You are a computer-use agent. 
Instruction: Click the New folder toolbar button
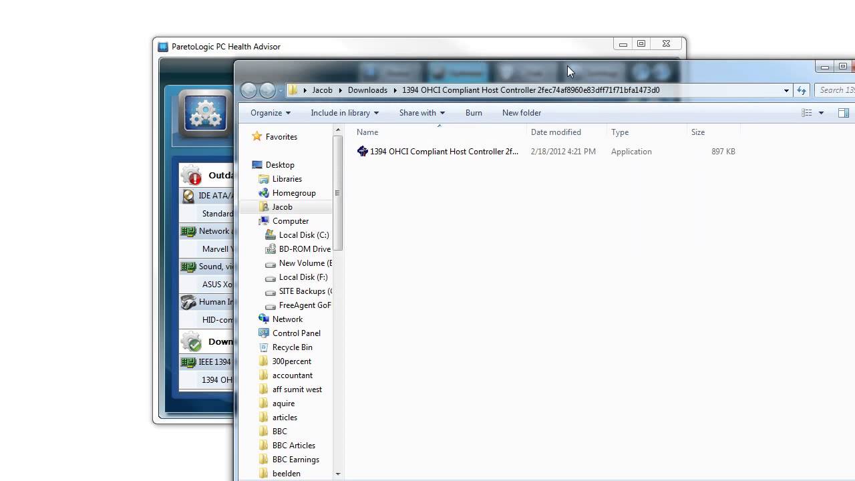point(522,113)
